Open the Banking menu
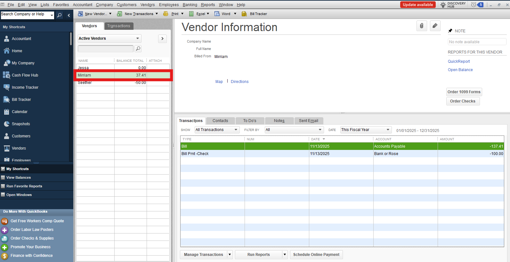510x262 pixels. pos(190,5)
